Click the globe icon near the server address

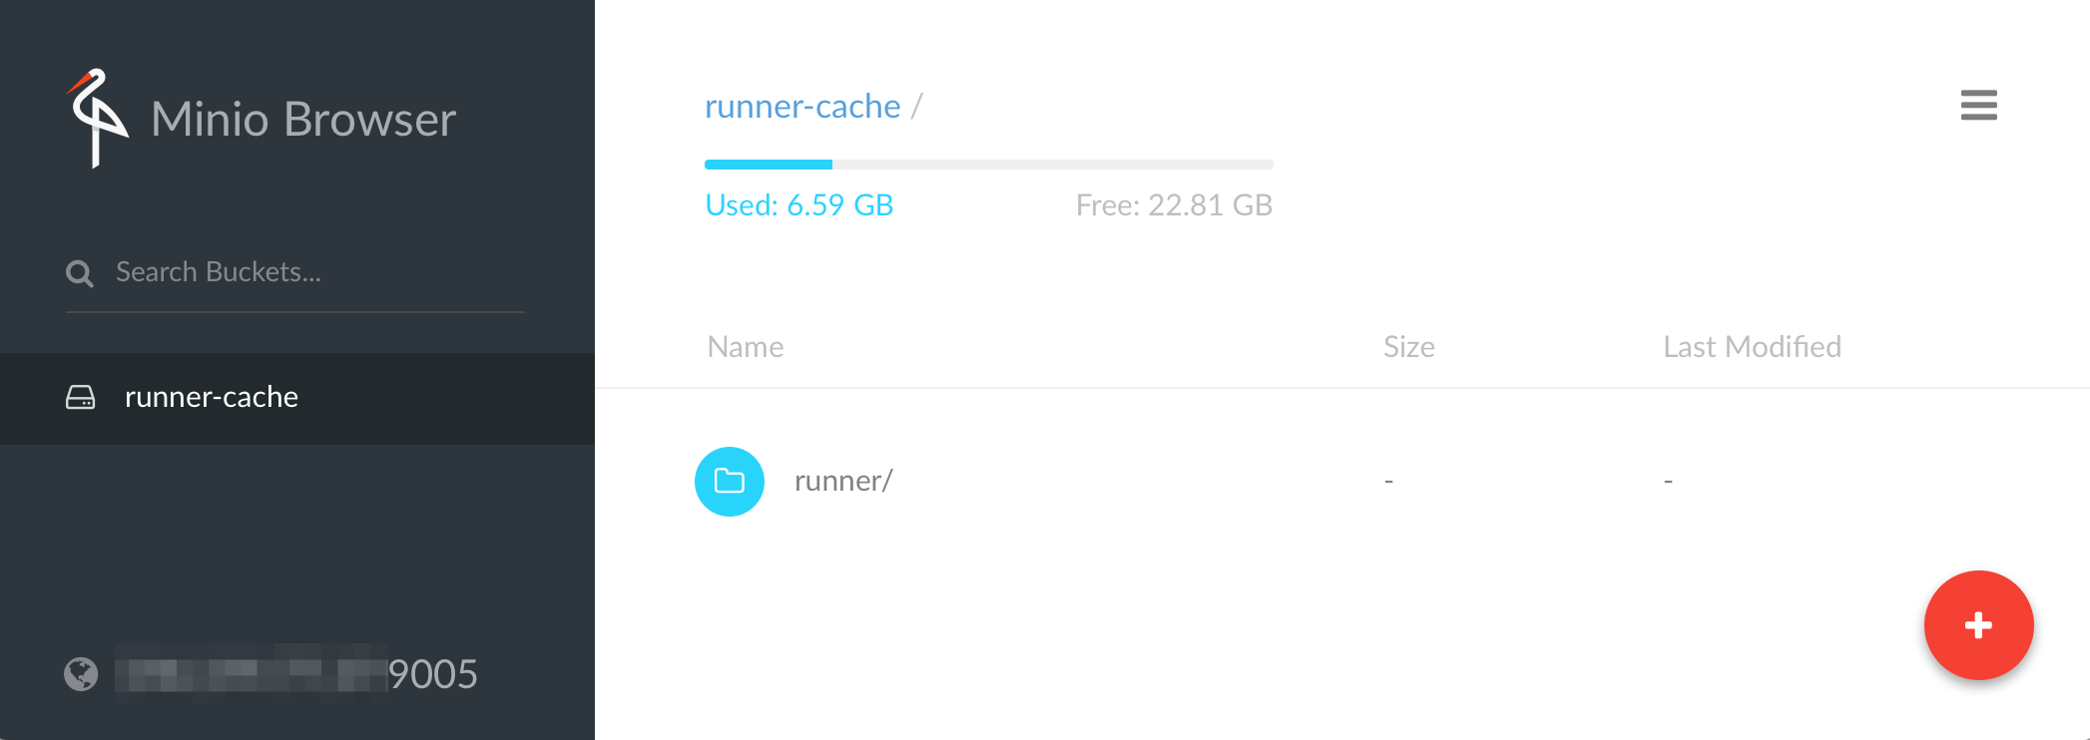pos(81,675)
